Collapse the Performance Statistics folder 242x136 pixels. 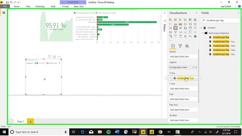pyautogui.click(x=203, y=33)
